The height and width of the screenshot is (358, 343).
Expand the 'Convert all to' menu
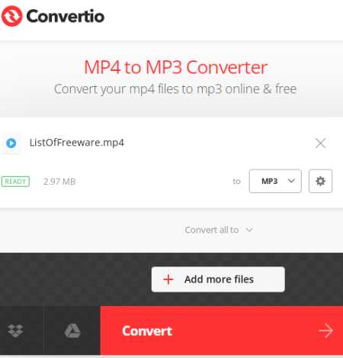pos(219,230)
